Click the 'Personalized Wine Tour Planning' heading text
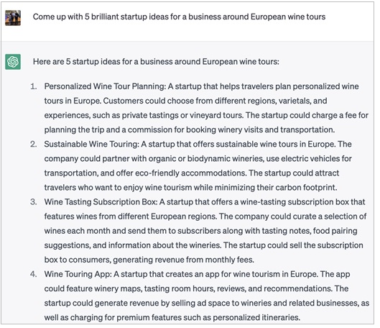This screenshot has width=380, height=328. point(104,86)
